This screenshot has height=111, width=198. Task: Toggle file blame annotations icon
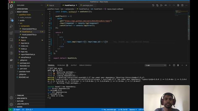[x=166, y=5]
